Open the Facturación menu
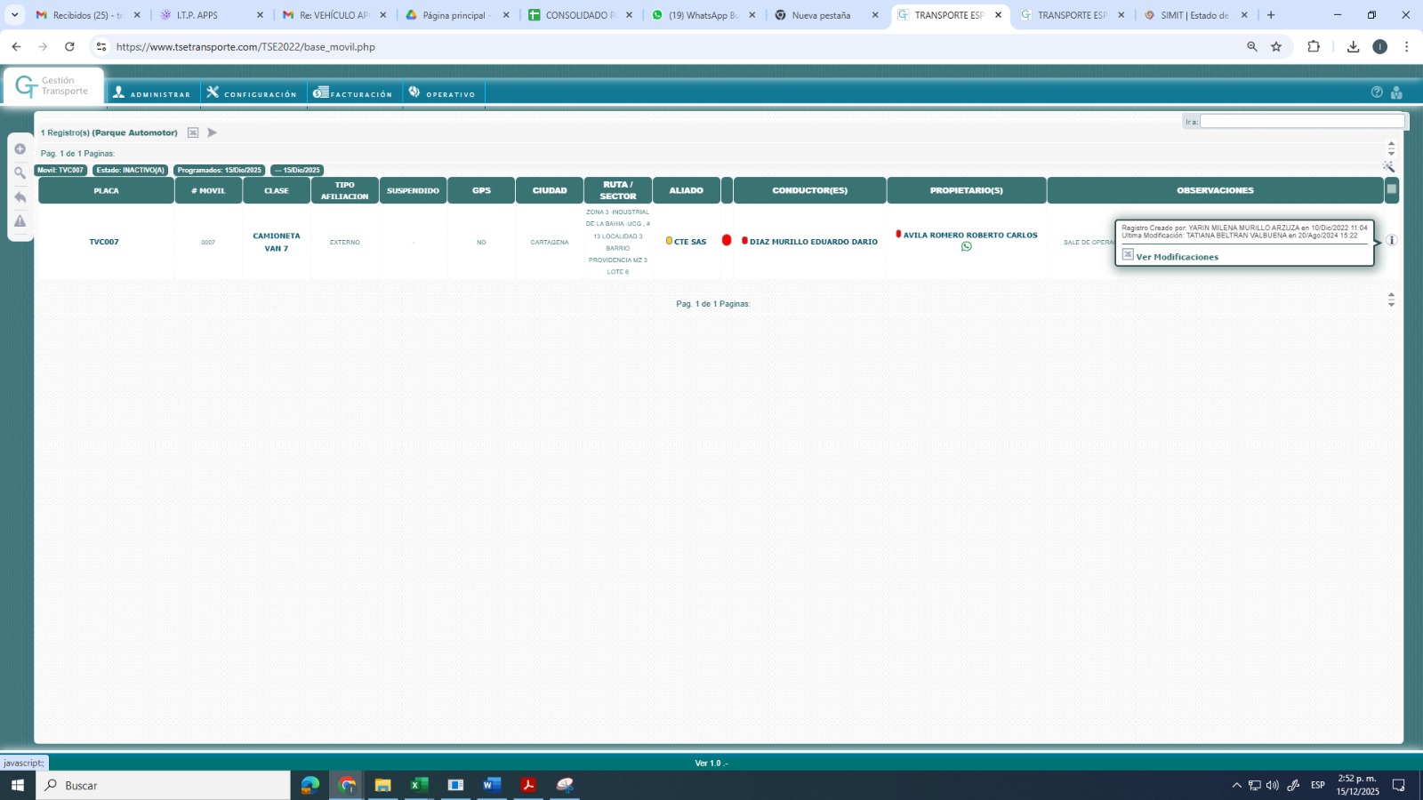The image size is (1423, 800). click(x=353, y=93)
